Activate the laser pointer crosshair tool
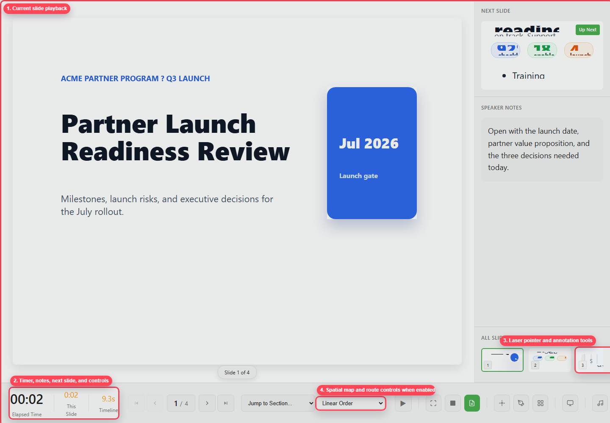 coord(502,403)
